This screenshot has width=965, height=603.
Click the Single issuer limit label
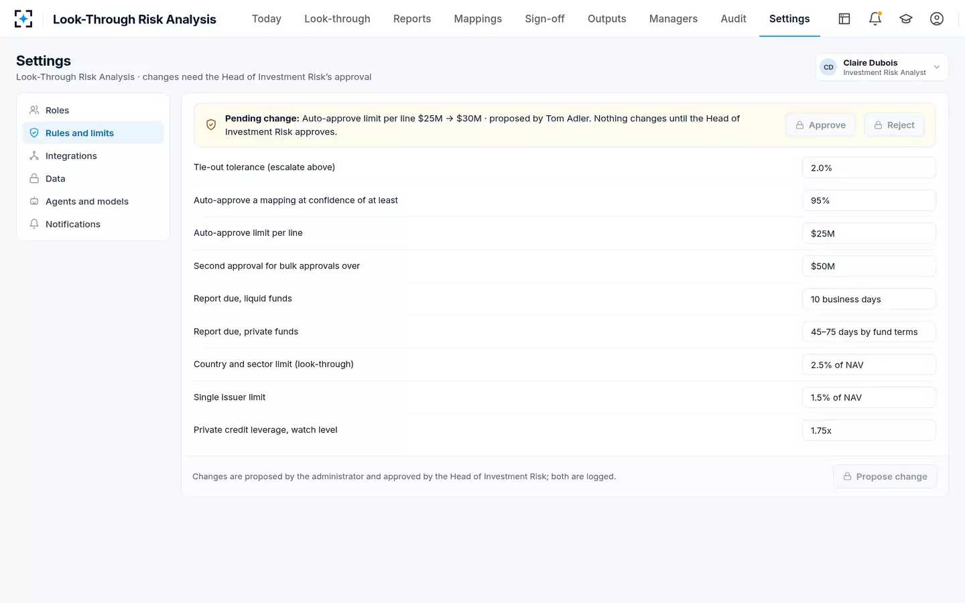229,397
